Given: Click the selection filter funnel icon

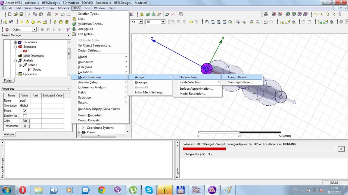Looking at the screenshot, I should point(68,30).
